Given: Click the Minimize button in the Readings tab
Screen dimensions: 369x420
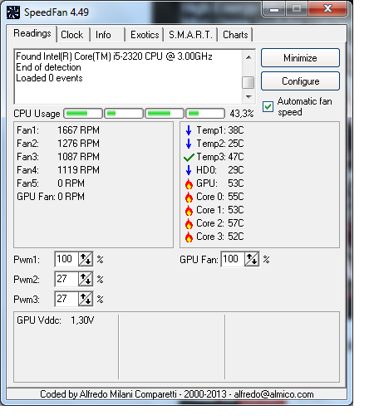Looking at the screenshot, I should pos(300,58).
